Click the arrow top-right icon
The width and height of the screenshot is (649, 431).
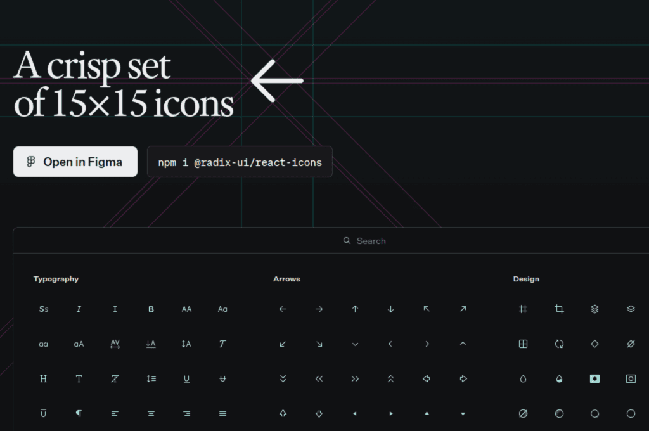click(463, 309)
